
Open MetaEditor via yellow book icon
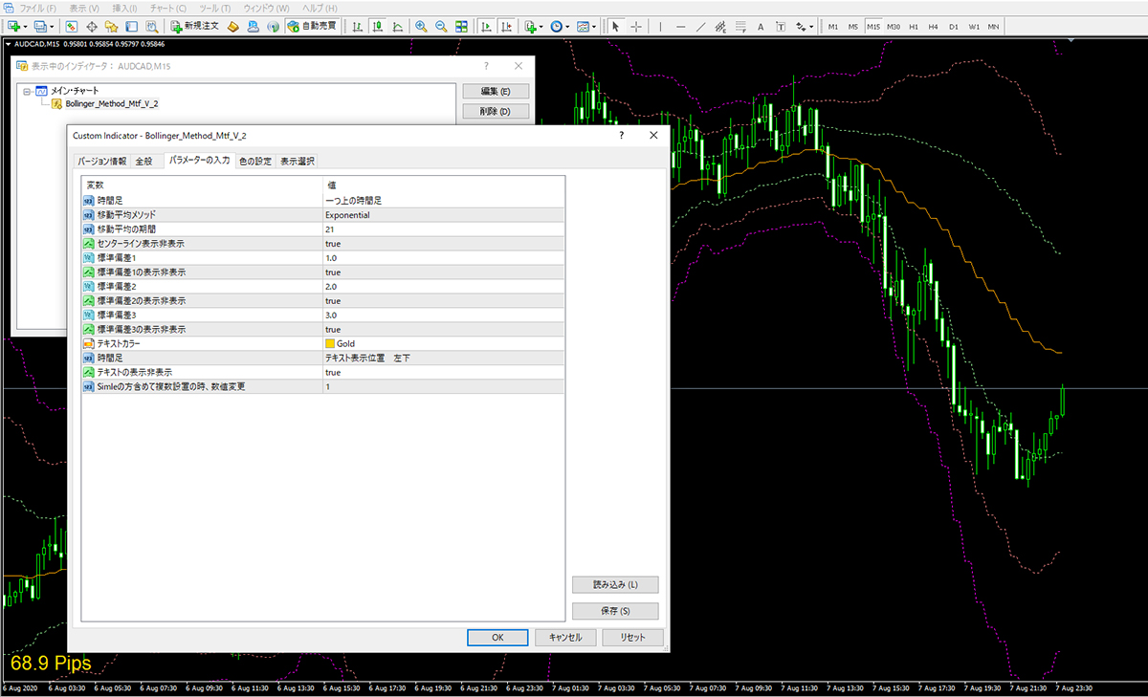(x=233, y=26)
